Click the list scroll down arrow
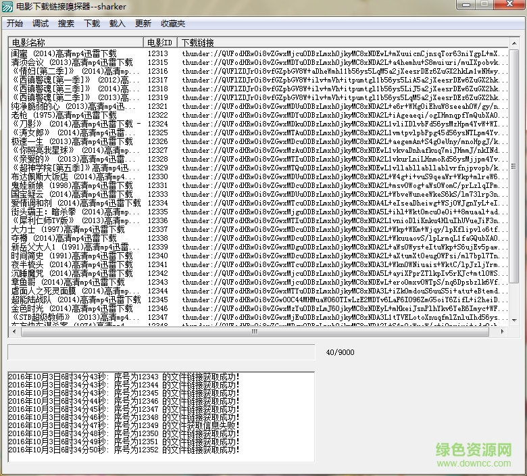527x476 pixels. tap(514, 320)
